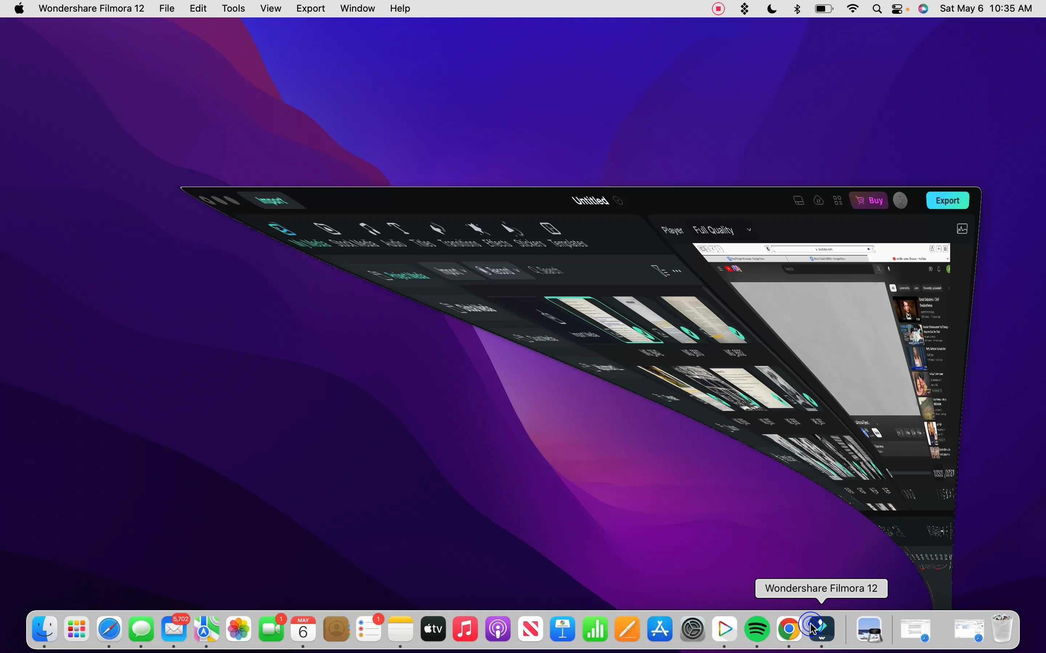Open Apple TV from the Dock
1046x653 pixels.
click(x=433, y=629)
